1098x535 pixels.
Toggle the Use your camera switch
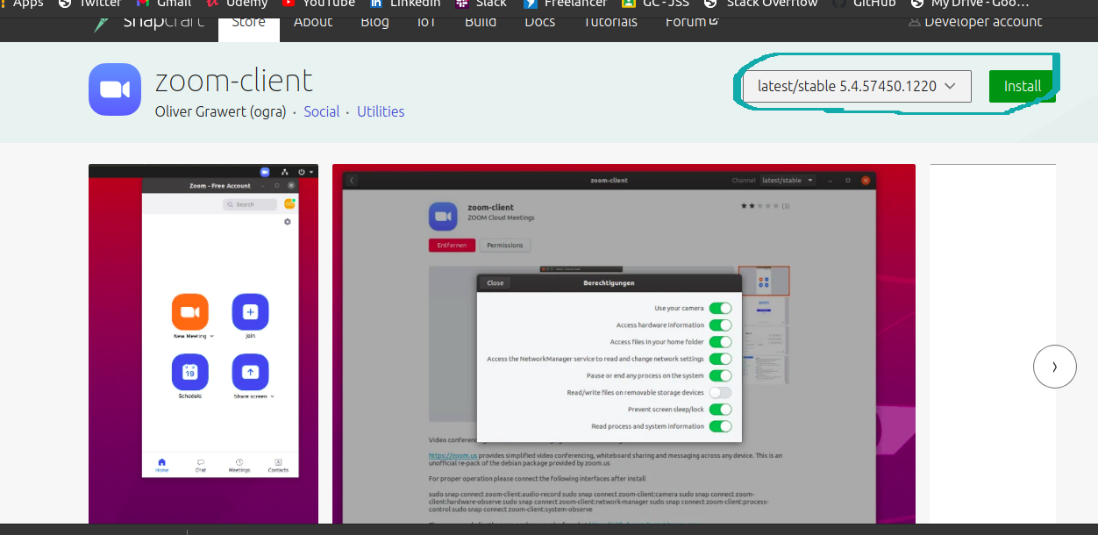[720, 309]
